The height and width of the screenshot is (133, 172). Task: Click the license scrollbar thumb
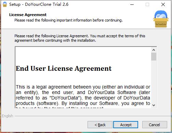click(154, 56)
